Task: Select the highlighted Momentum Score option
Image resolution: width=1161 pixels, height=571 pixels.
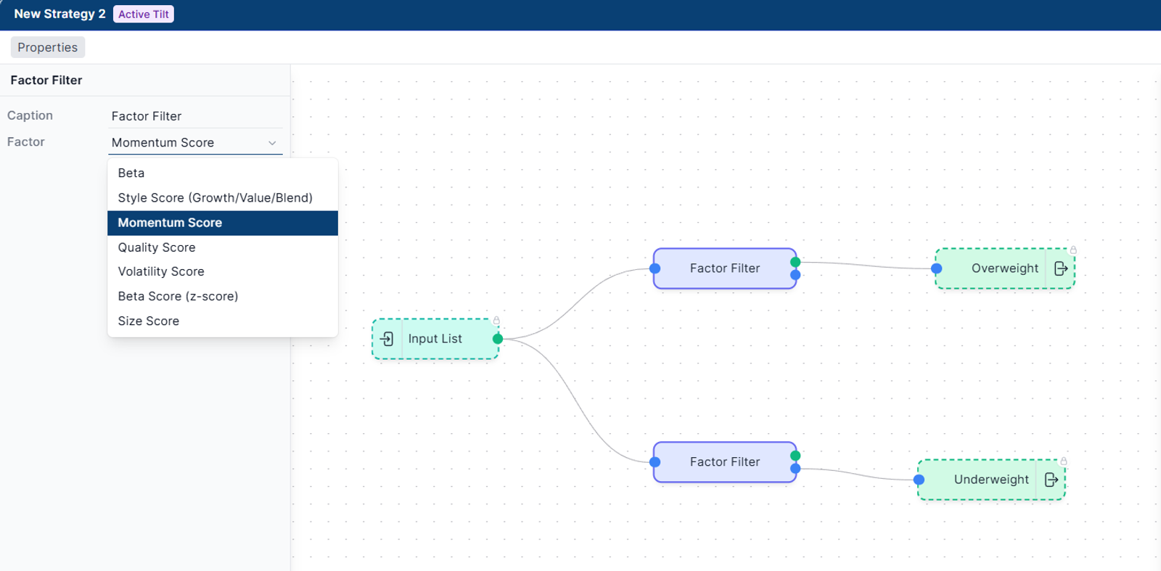Action: tap(223, 223)
